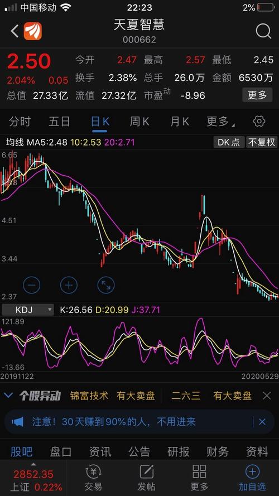Open 更多 period dropdown in chart tabs

coord(220,122)
